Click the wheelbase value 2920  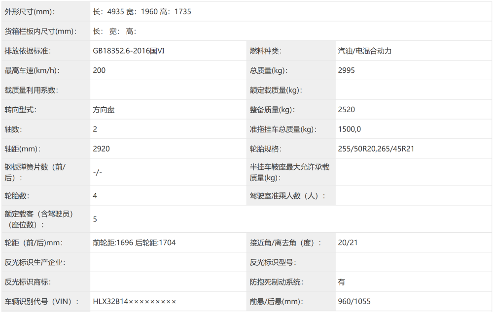point(101,149)
